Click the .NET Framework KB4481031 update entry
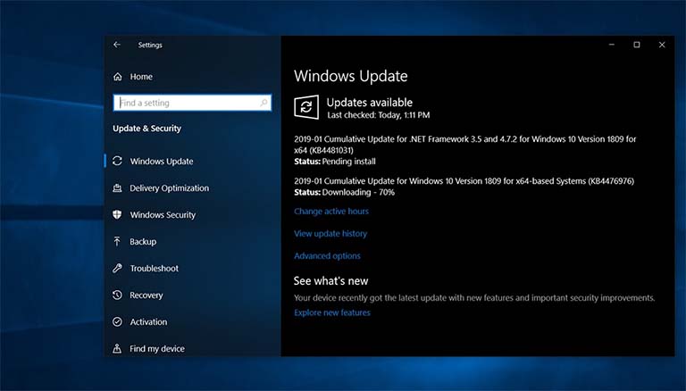Image resolution: width=686 pixels, height=391 pixels. tap(465, 145)
